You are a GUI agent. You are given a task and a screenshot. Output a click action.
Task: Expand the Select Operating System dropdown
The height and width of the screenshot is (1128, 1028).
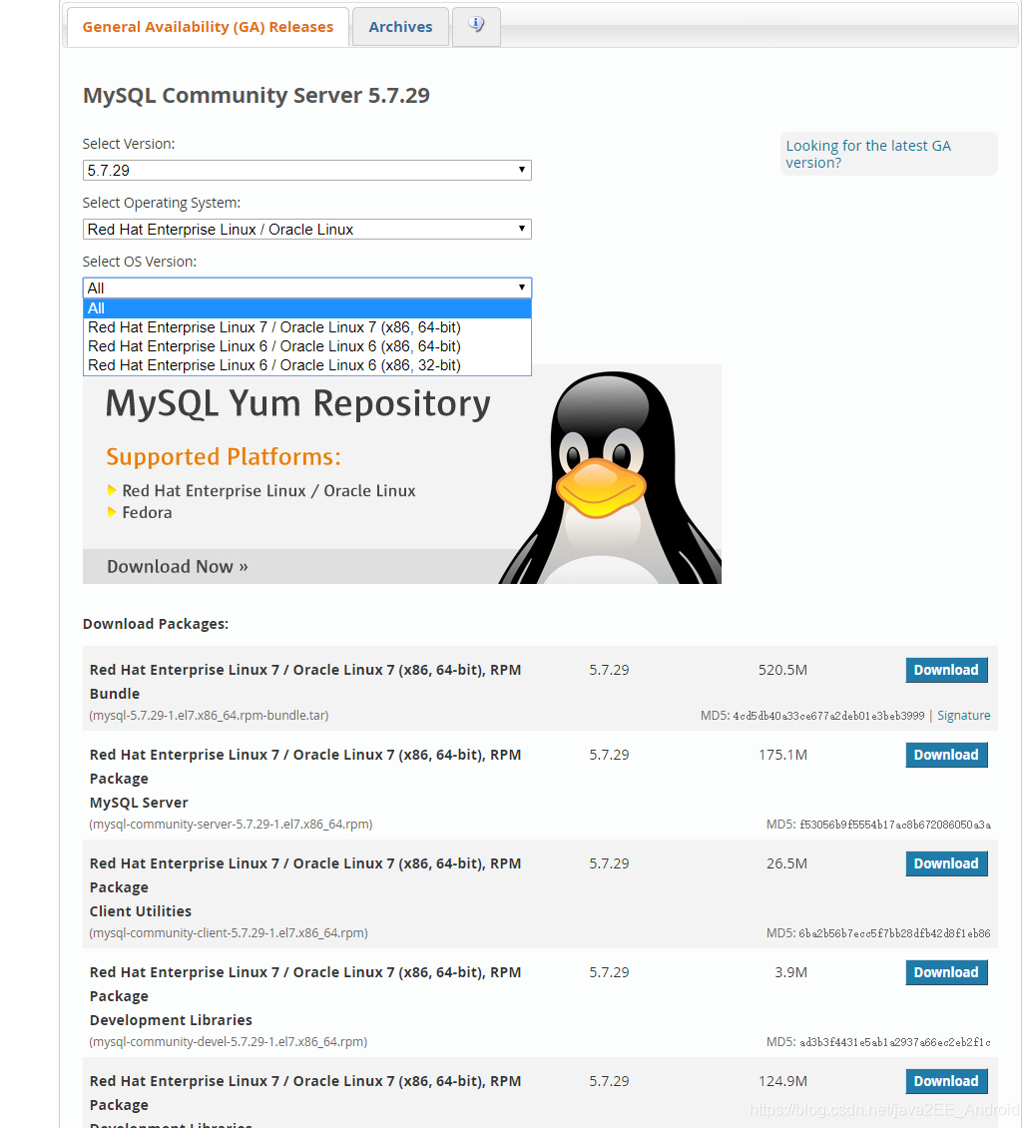coord(307,230)
